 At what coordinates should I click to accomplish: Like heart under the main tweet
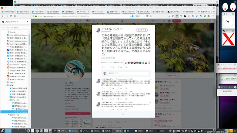pos(118,67)
